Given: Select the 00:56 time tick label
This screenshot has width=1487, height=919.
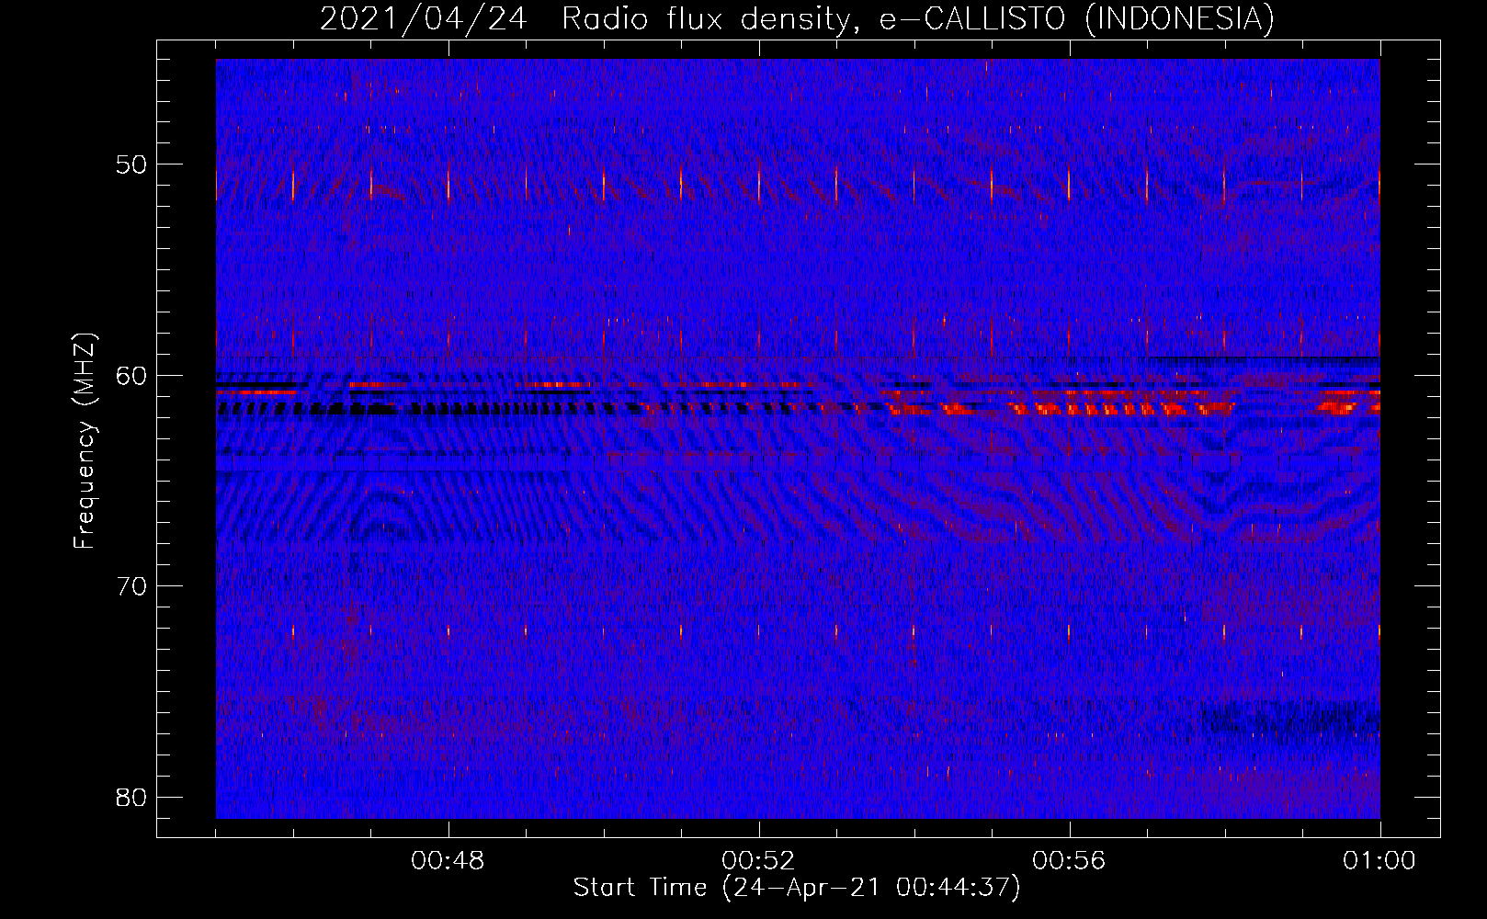Looking at the screenshot, I should pos(1069,861).
